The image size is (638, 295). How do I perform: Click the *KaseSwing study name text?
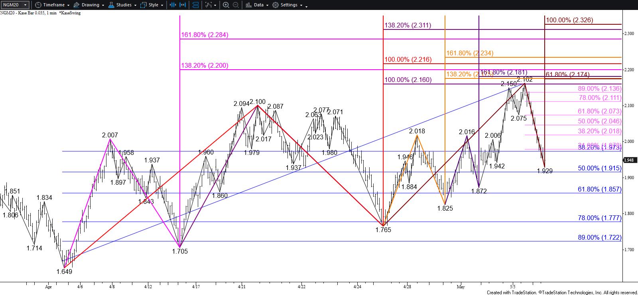coord(70,13)
